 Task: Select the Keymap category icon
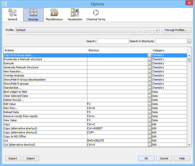click(x=33, y=15)
